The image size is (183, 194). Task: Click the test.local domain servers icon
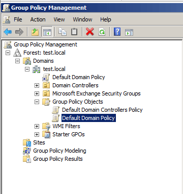coord(37,69)
